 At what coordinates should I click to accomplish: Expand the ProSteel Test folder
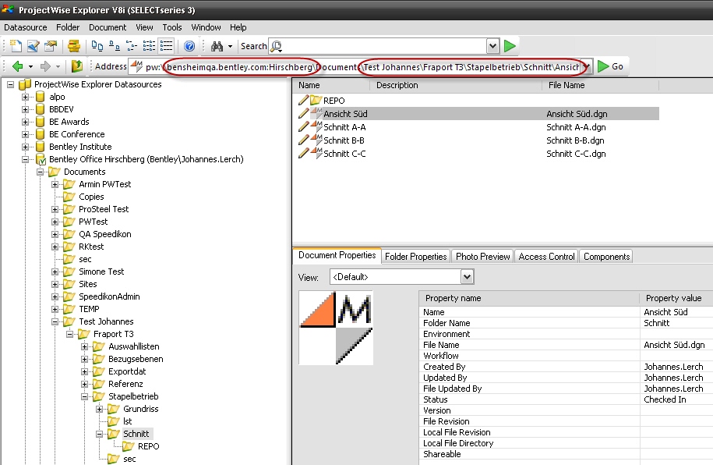click(x=55, y=210)
